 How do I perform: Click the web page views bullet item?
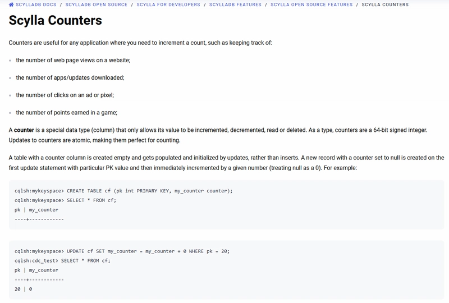pos(73,60)
